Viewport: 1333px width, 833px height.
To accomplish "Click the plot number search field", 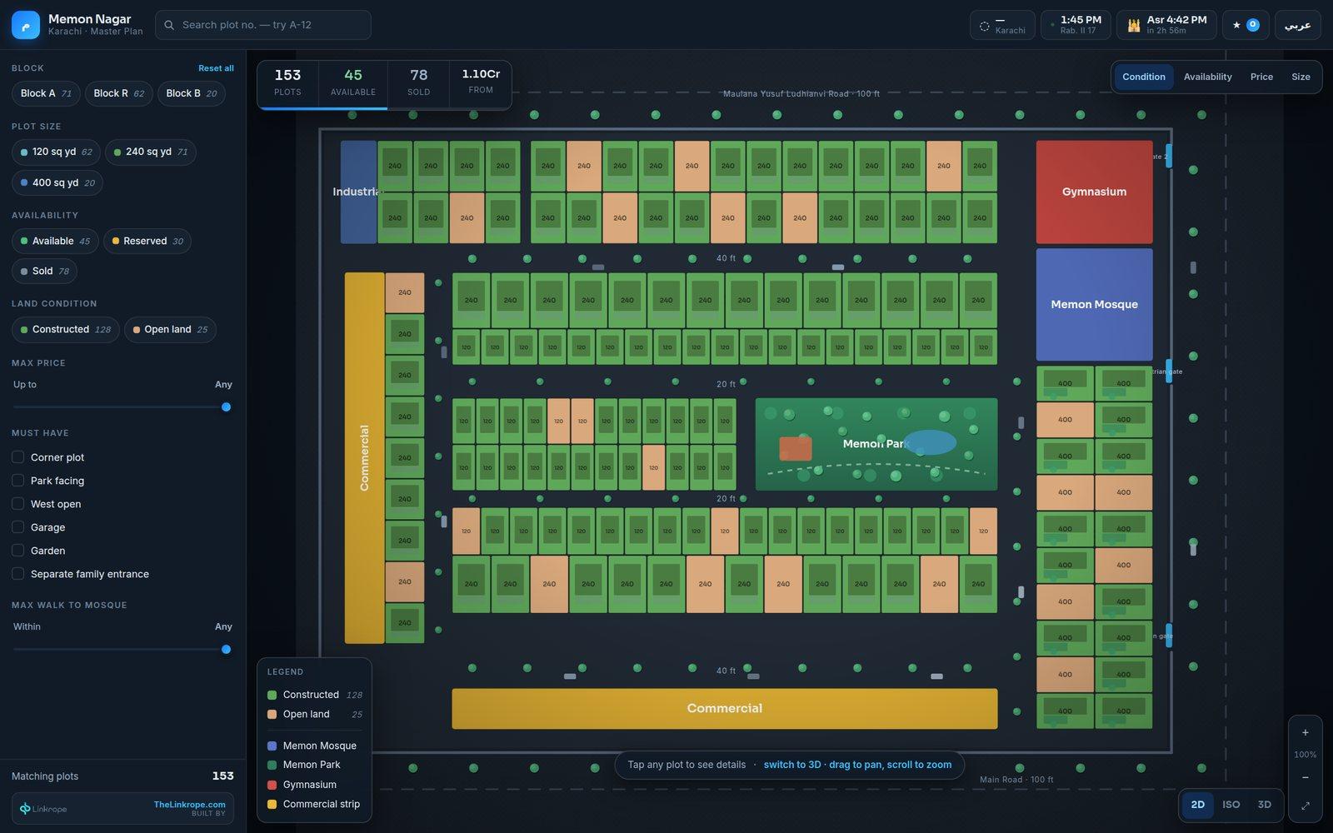I will [x=263, y=25].
